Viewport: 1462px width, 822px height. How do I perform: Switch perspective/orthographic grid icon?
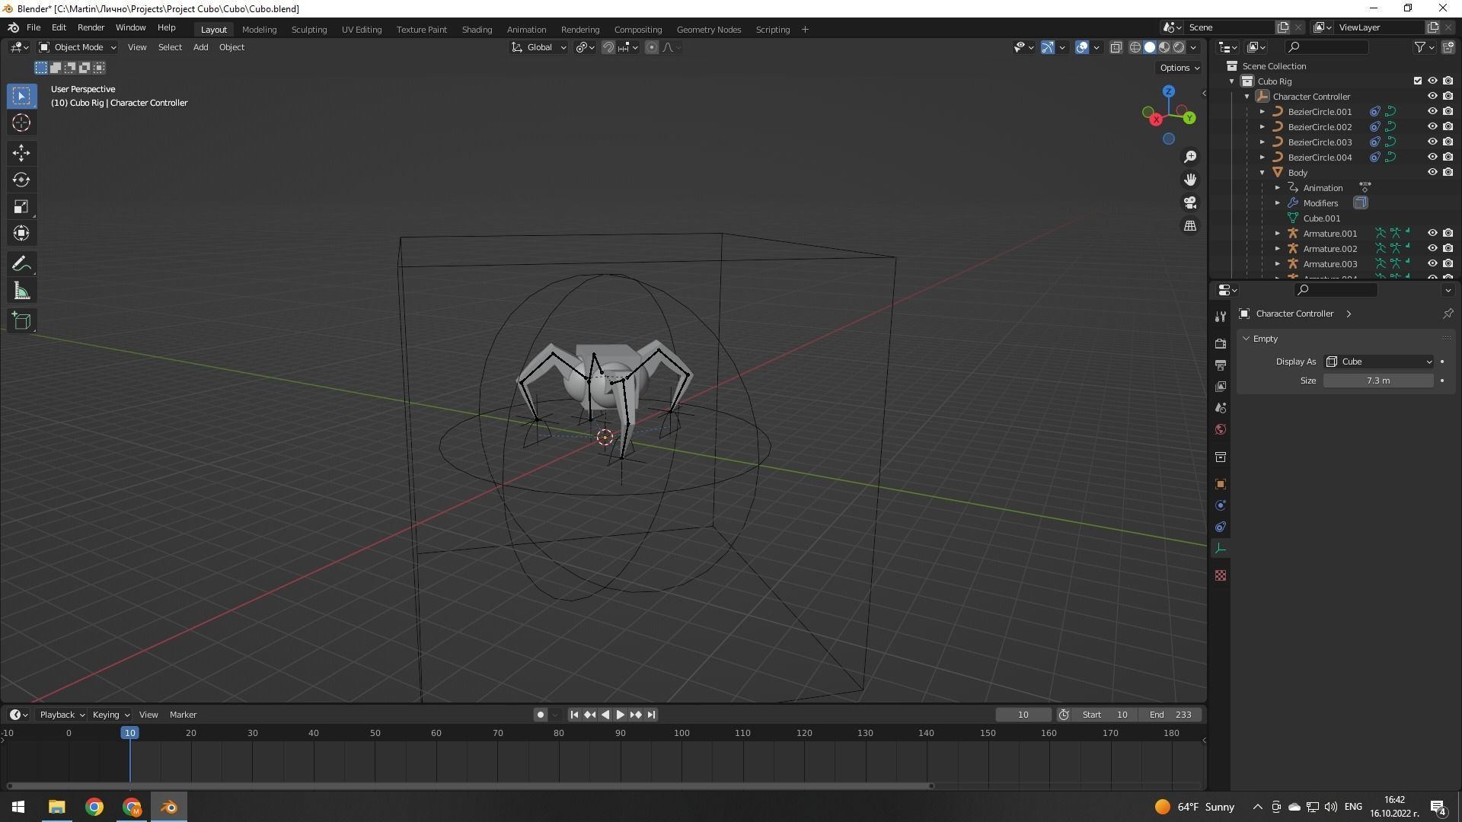pyautogui.click(x=1190, y=226)
